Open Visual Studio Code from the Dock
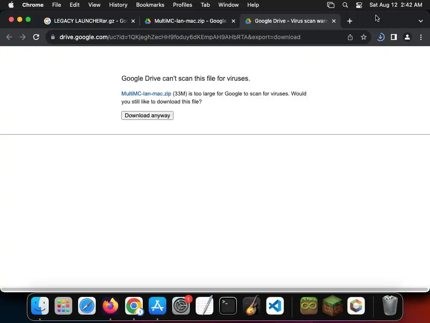 click(x=275, y=306)
